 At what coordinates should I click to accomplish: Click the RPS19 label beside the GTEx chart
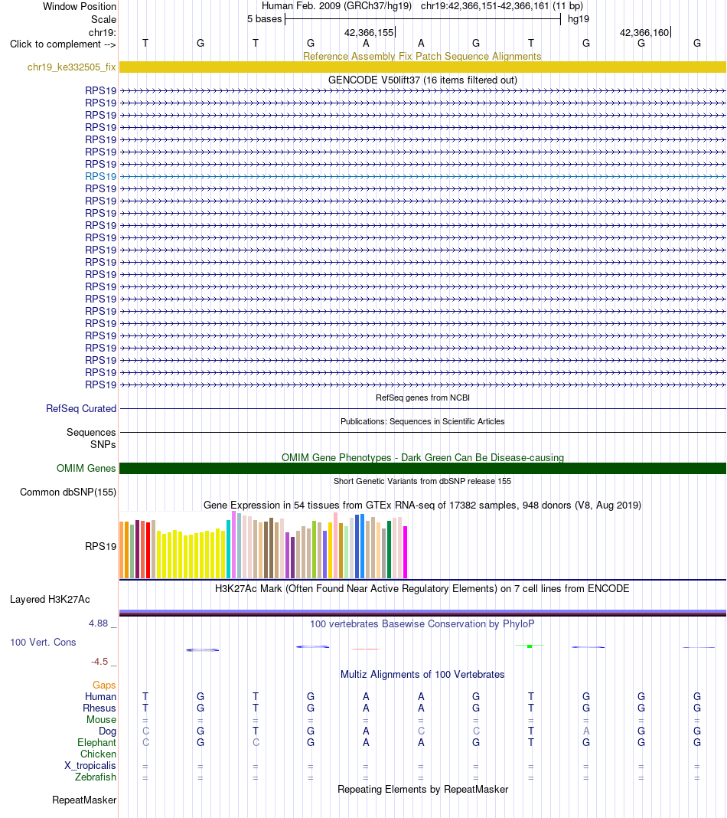100,546
